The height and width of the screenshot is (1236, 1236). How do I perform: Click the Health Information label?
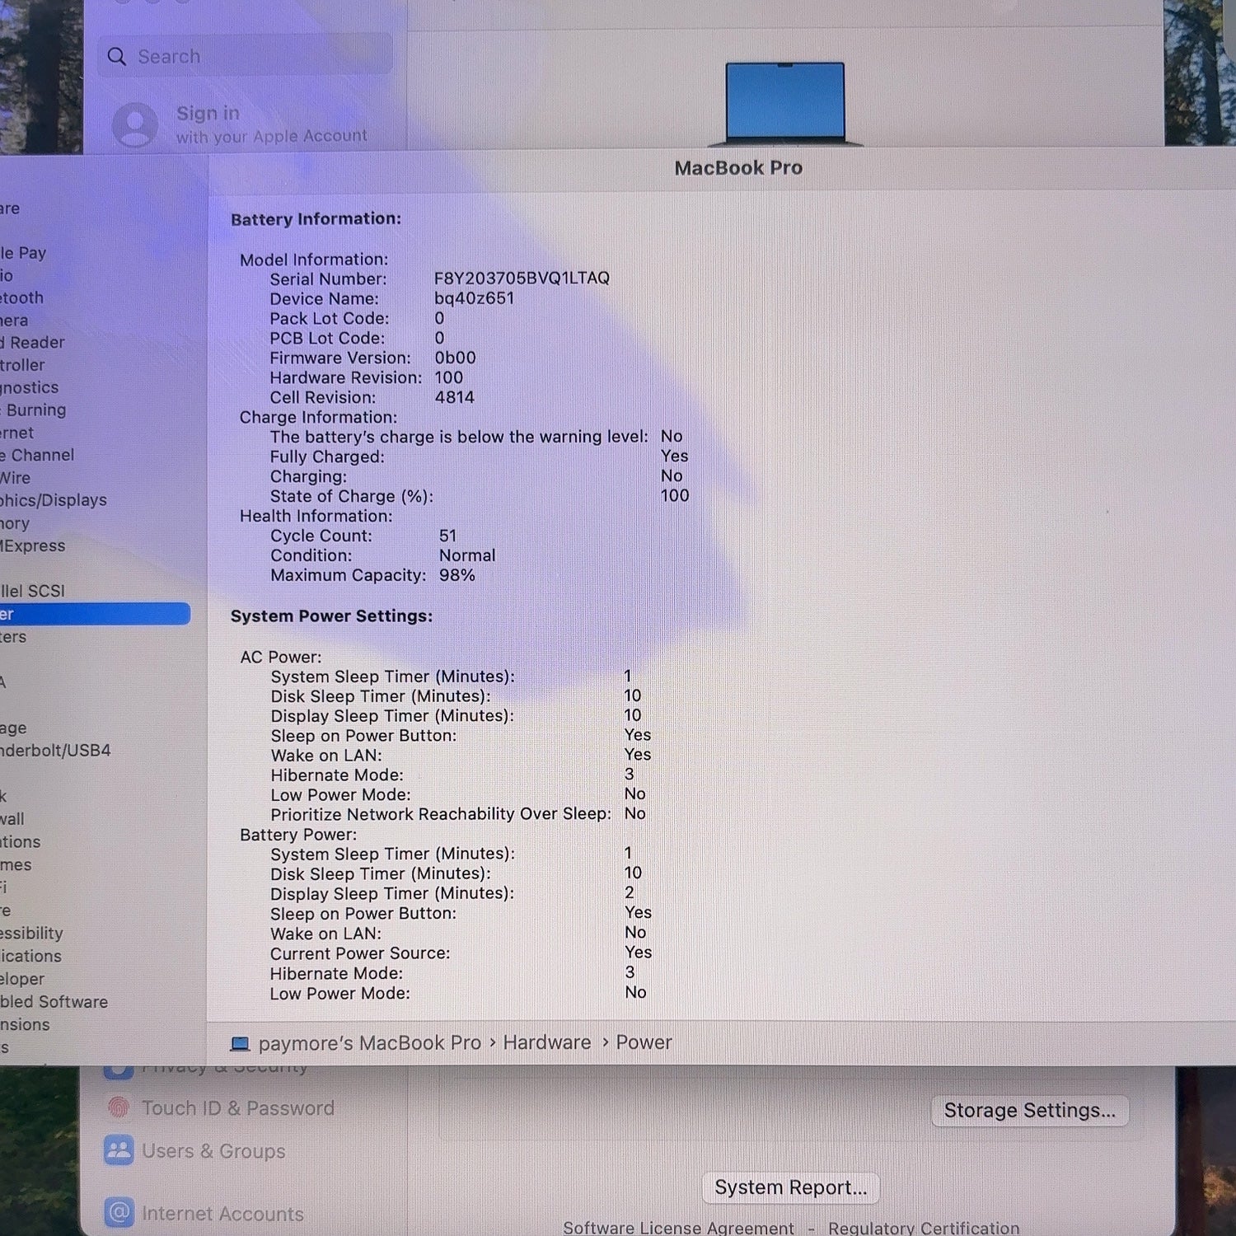pos(316,516)
